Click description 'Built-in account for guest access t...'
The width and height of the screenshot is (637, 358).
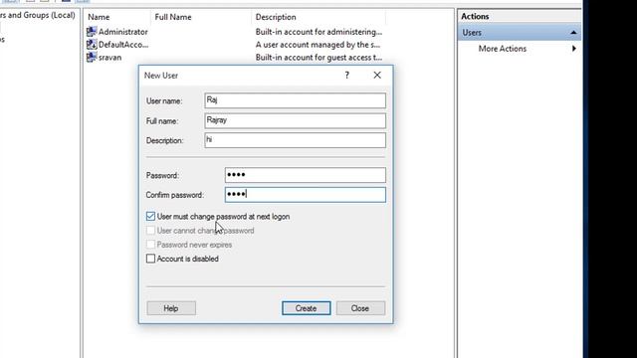318,58
